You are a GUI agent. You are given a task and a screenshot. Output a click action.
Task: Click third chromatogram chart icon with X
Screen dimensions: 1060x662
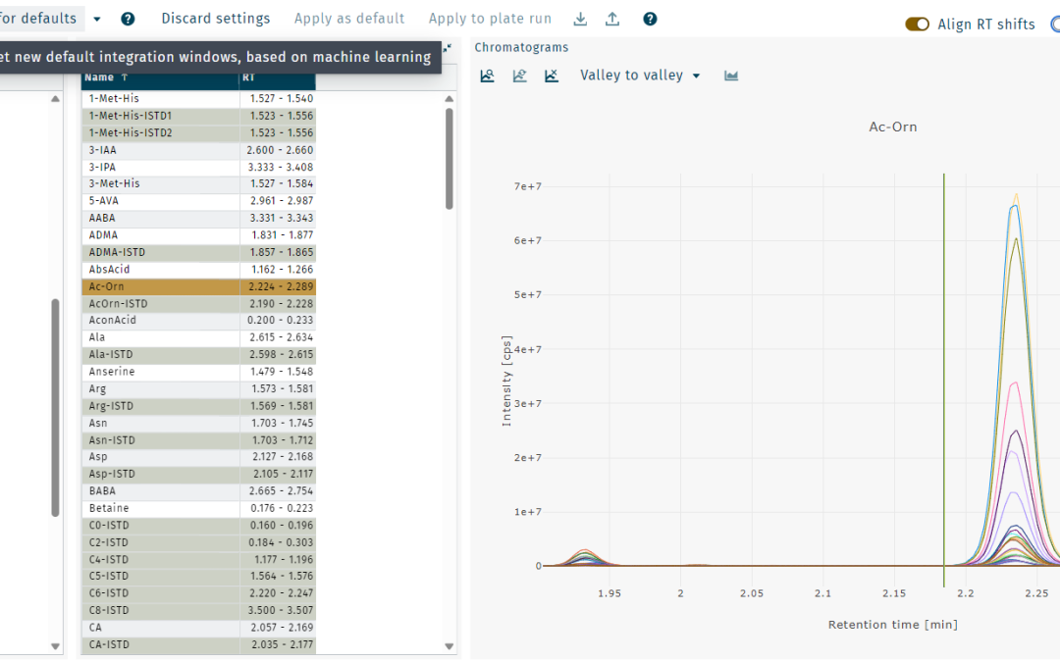click(552, 76)
